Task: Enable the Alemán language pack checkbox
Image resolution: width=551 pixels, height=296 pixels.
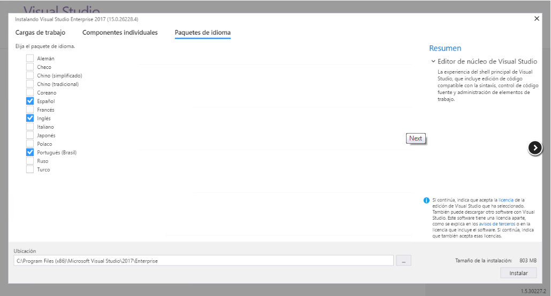Action: (x=30, y=58)
